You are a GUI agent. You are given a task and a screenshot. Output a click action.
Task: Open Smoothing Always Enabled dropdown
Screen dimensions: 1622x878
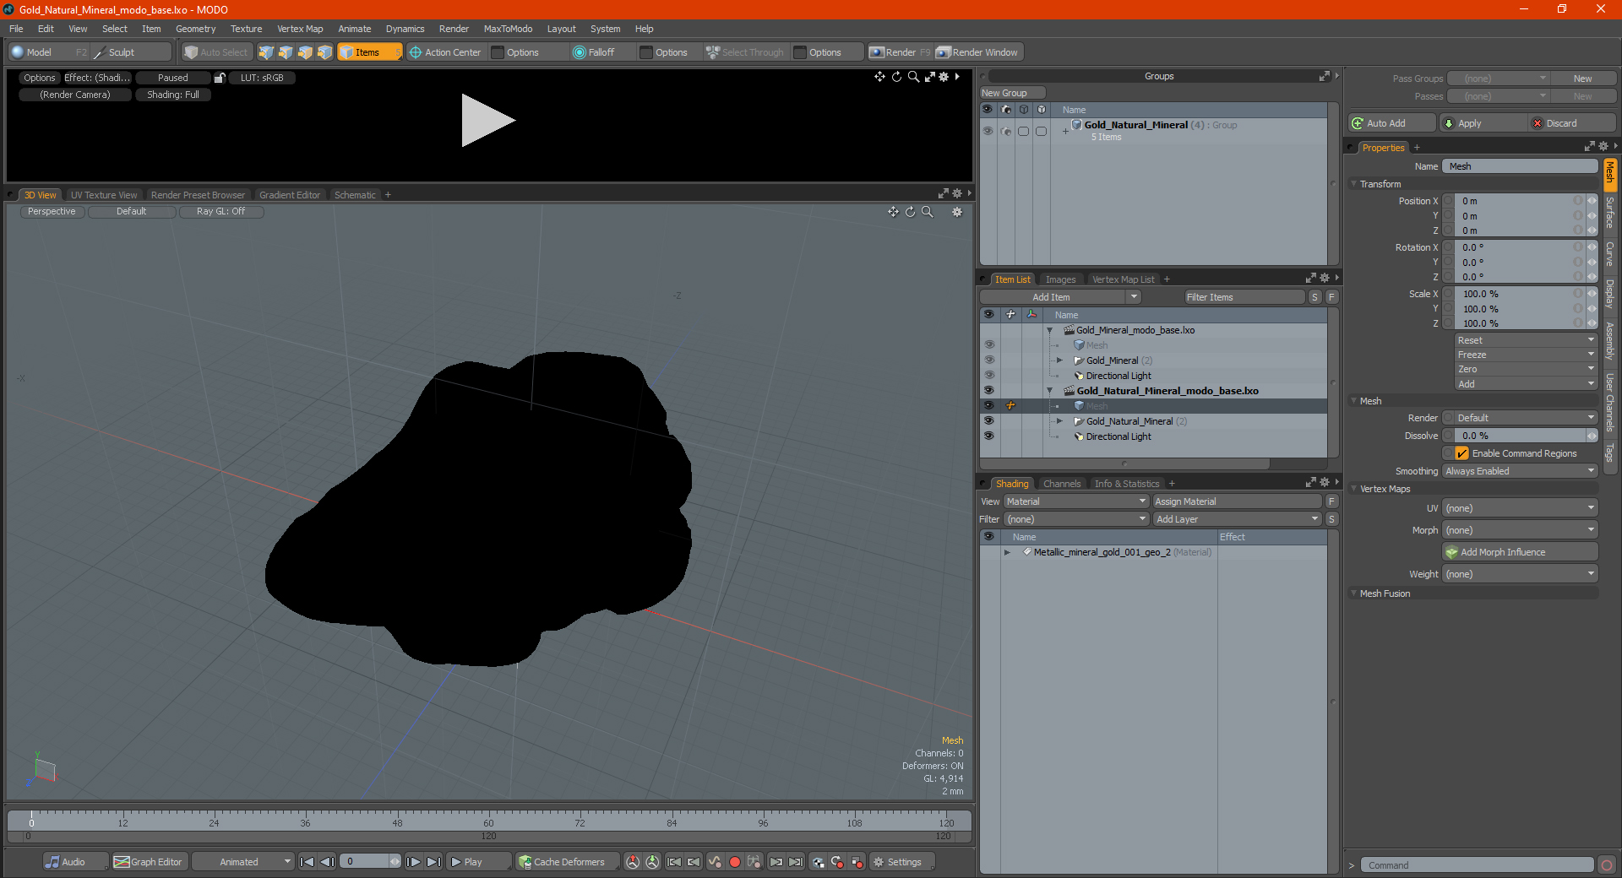(x=1520, y=471)
